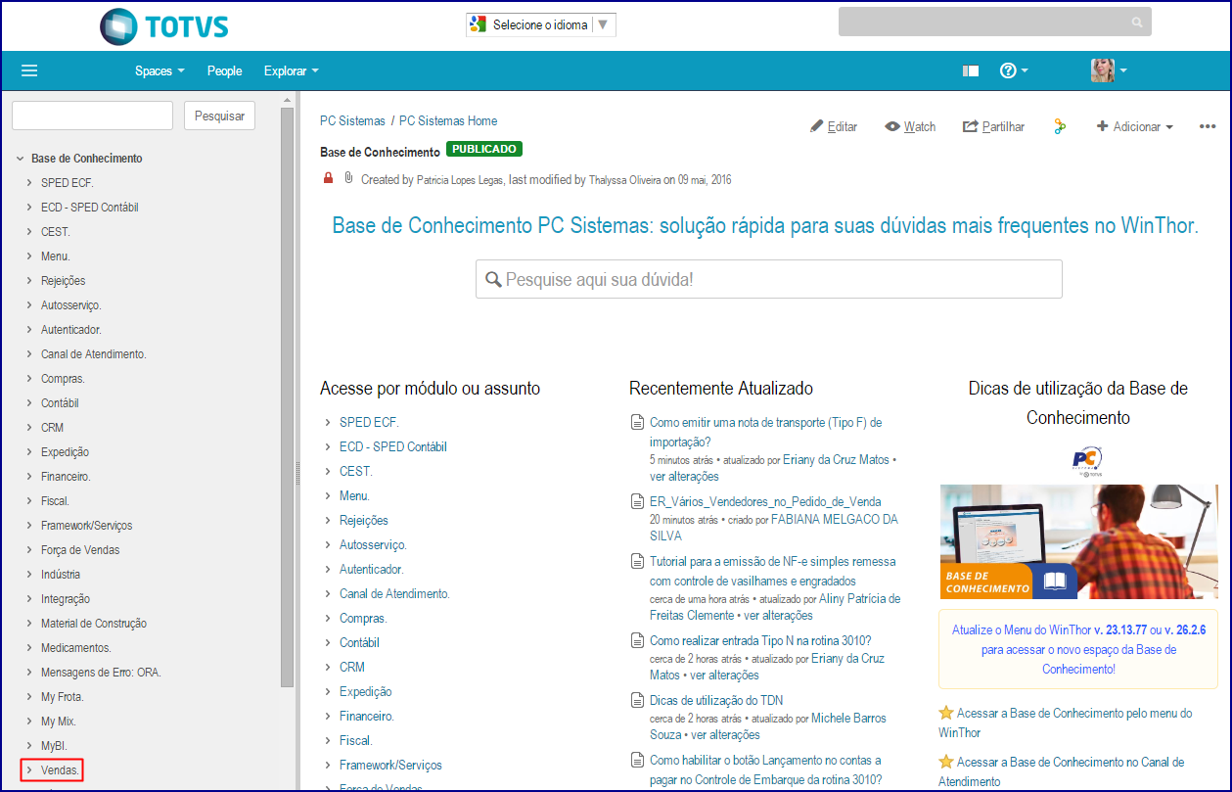Click the PC Sistemas logo image
This screenshot has width=1232, height=792.
point(1086,460)
